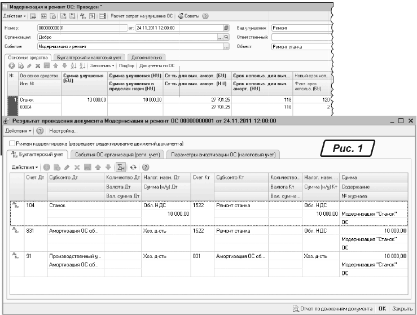Enable the Ручная корректировка checkbox
The image size is (417, 315).
click(12, 144)
